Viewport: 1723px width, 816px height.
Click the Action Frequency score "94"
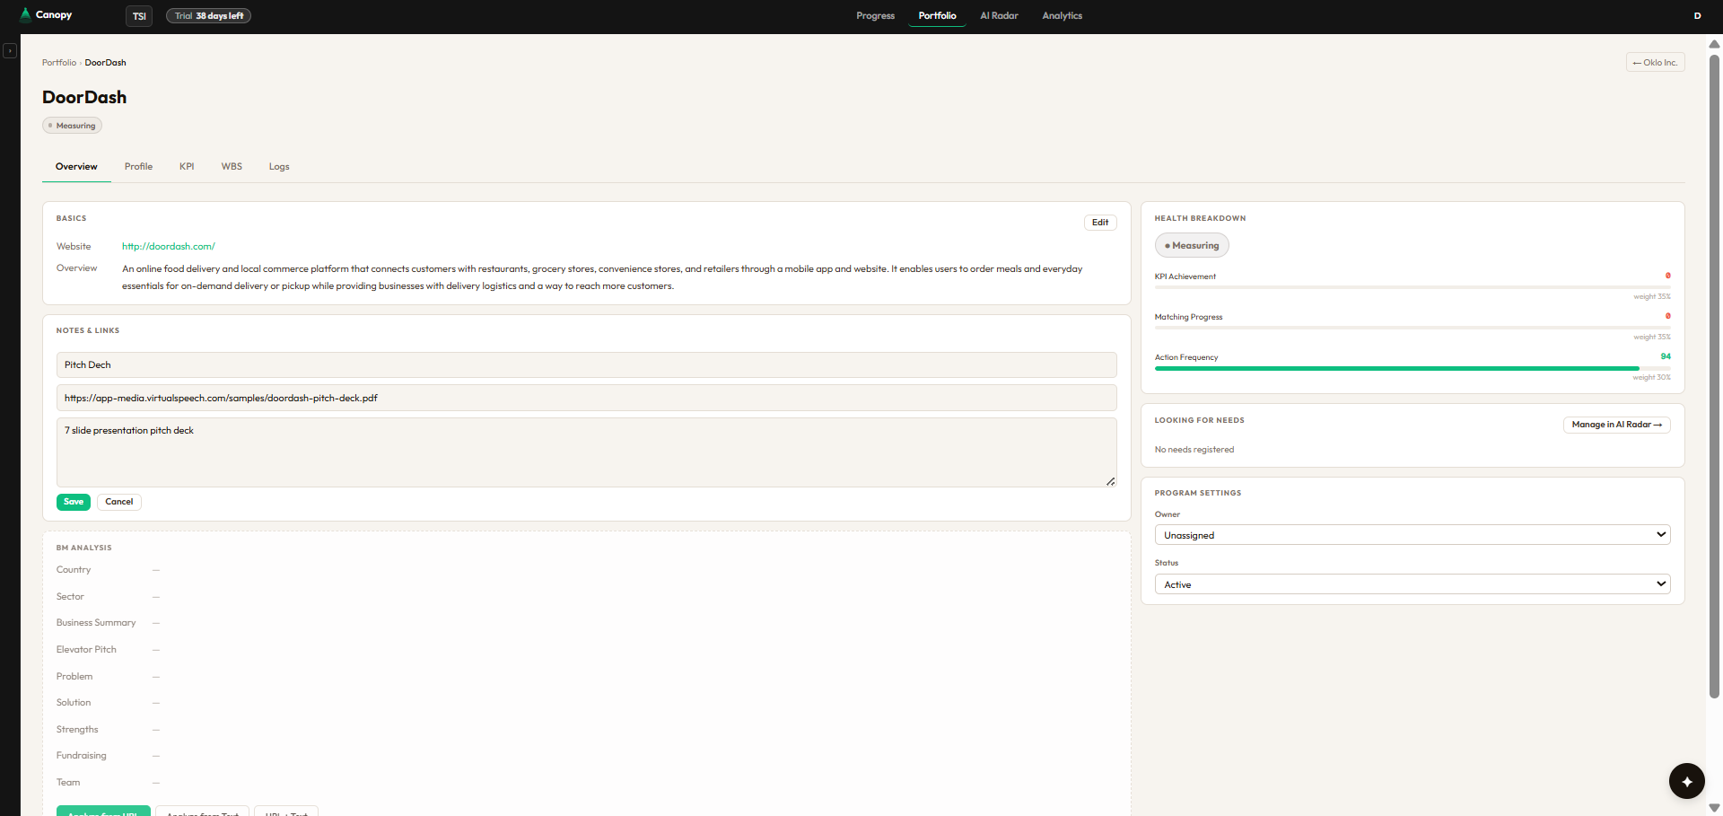pyautogui.click(x=1666, y=356)
